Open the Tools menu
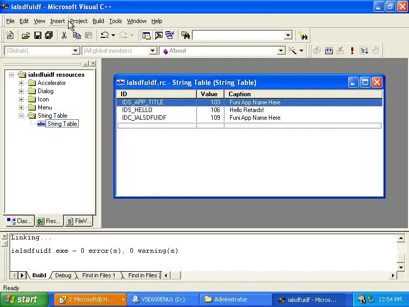The image size is (409, 307). [x=116, y=21]
